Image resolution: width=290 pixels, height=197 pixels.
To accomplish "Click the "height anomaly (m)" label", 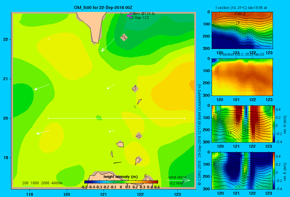I will (121, 177).
